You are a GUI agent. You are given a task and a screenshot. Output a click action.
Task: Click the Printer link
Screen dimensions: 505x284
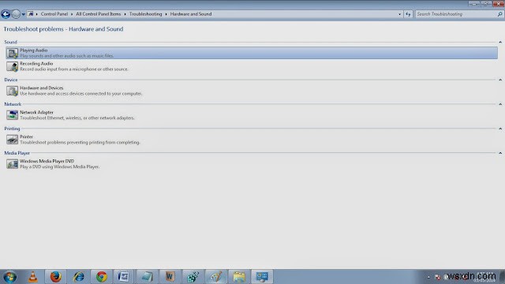(26, 136)
